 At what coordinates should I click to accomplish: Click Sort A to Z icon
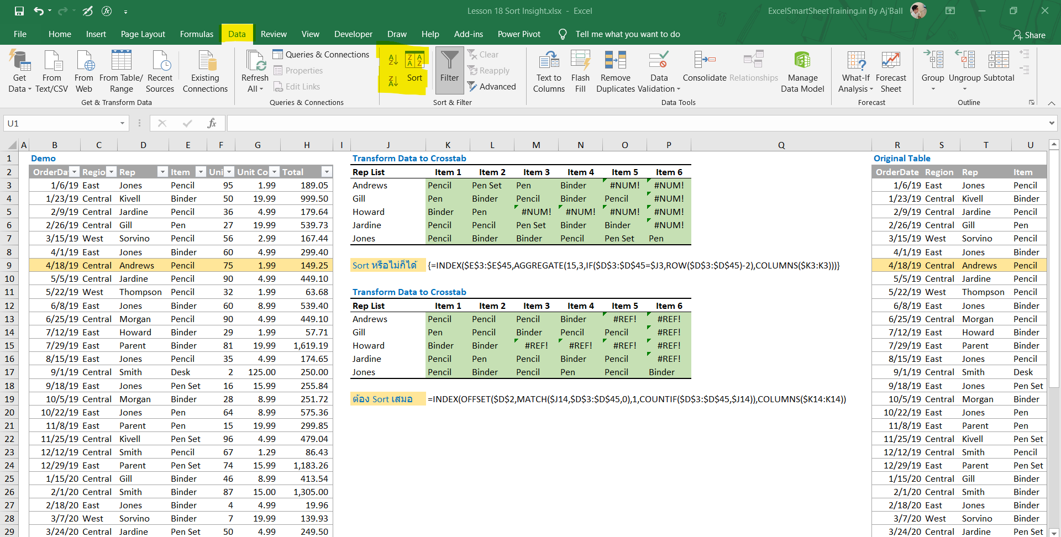tap(393, 60)
